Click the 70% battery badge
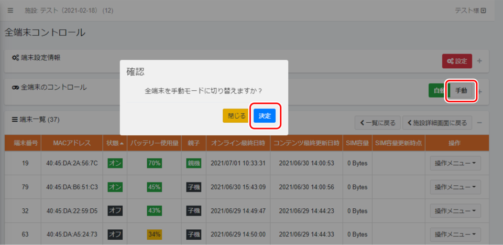 154,163
